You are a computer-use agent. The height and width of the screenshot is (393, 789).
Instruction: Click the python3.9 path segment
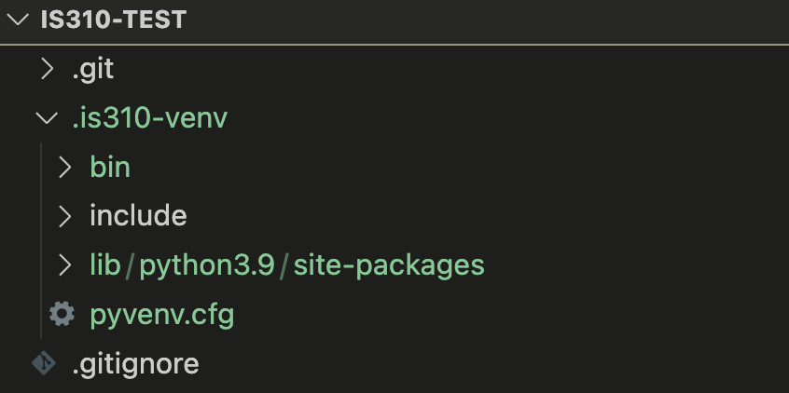tap(207, 265)
